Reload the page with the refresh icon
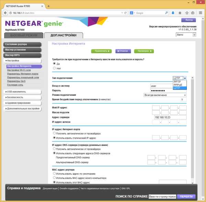Screen dimensions: 206x202 tap(125, 13)
